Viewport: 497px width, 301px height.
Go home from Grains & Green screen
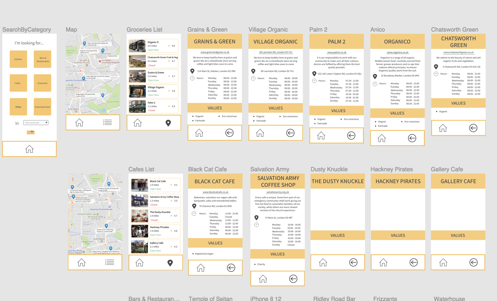coord(199,133)
